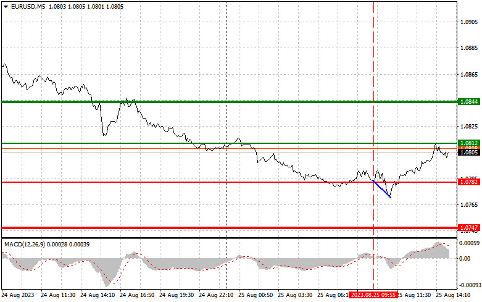482x302 pixels.
Task: Select the blue trend line segment
Action: coord(382,189)
